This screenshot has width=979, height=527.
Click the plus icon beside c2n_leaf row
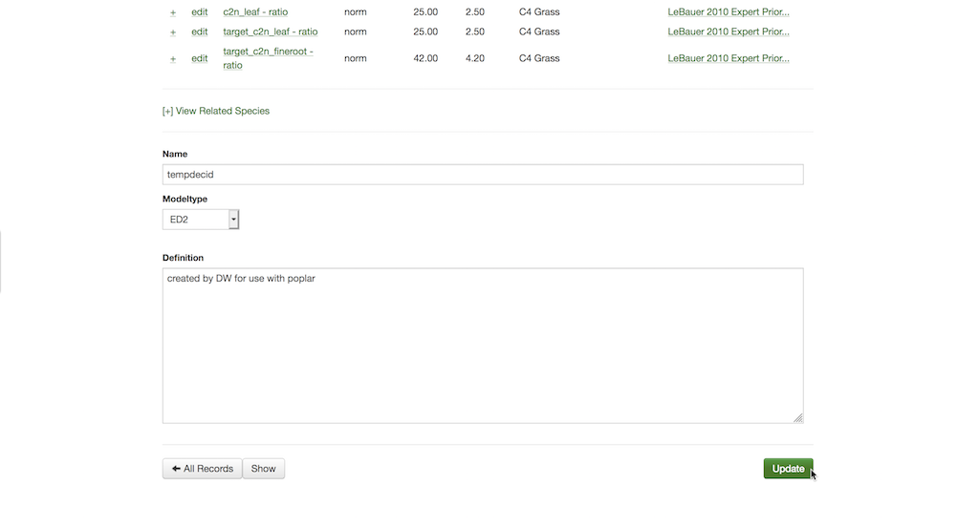173,12
